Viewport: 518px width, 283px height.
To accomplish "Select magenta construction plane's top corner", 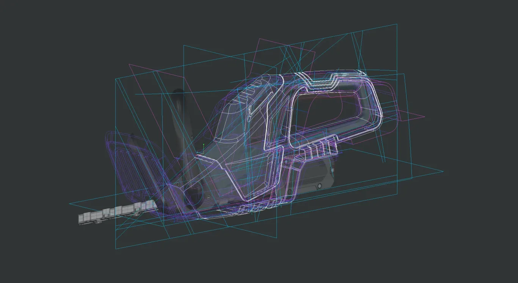I will [x=259, y=39].
